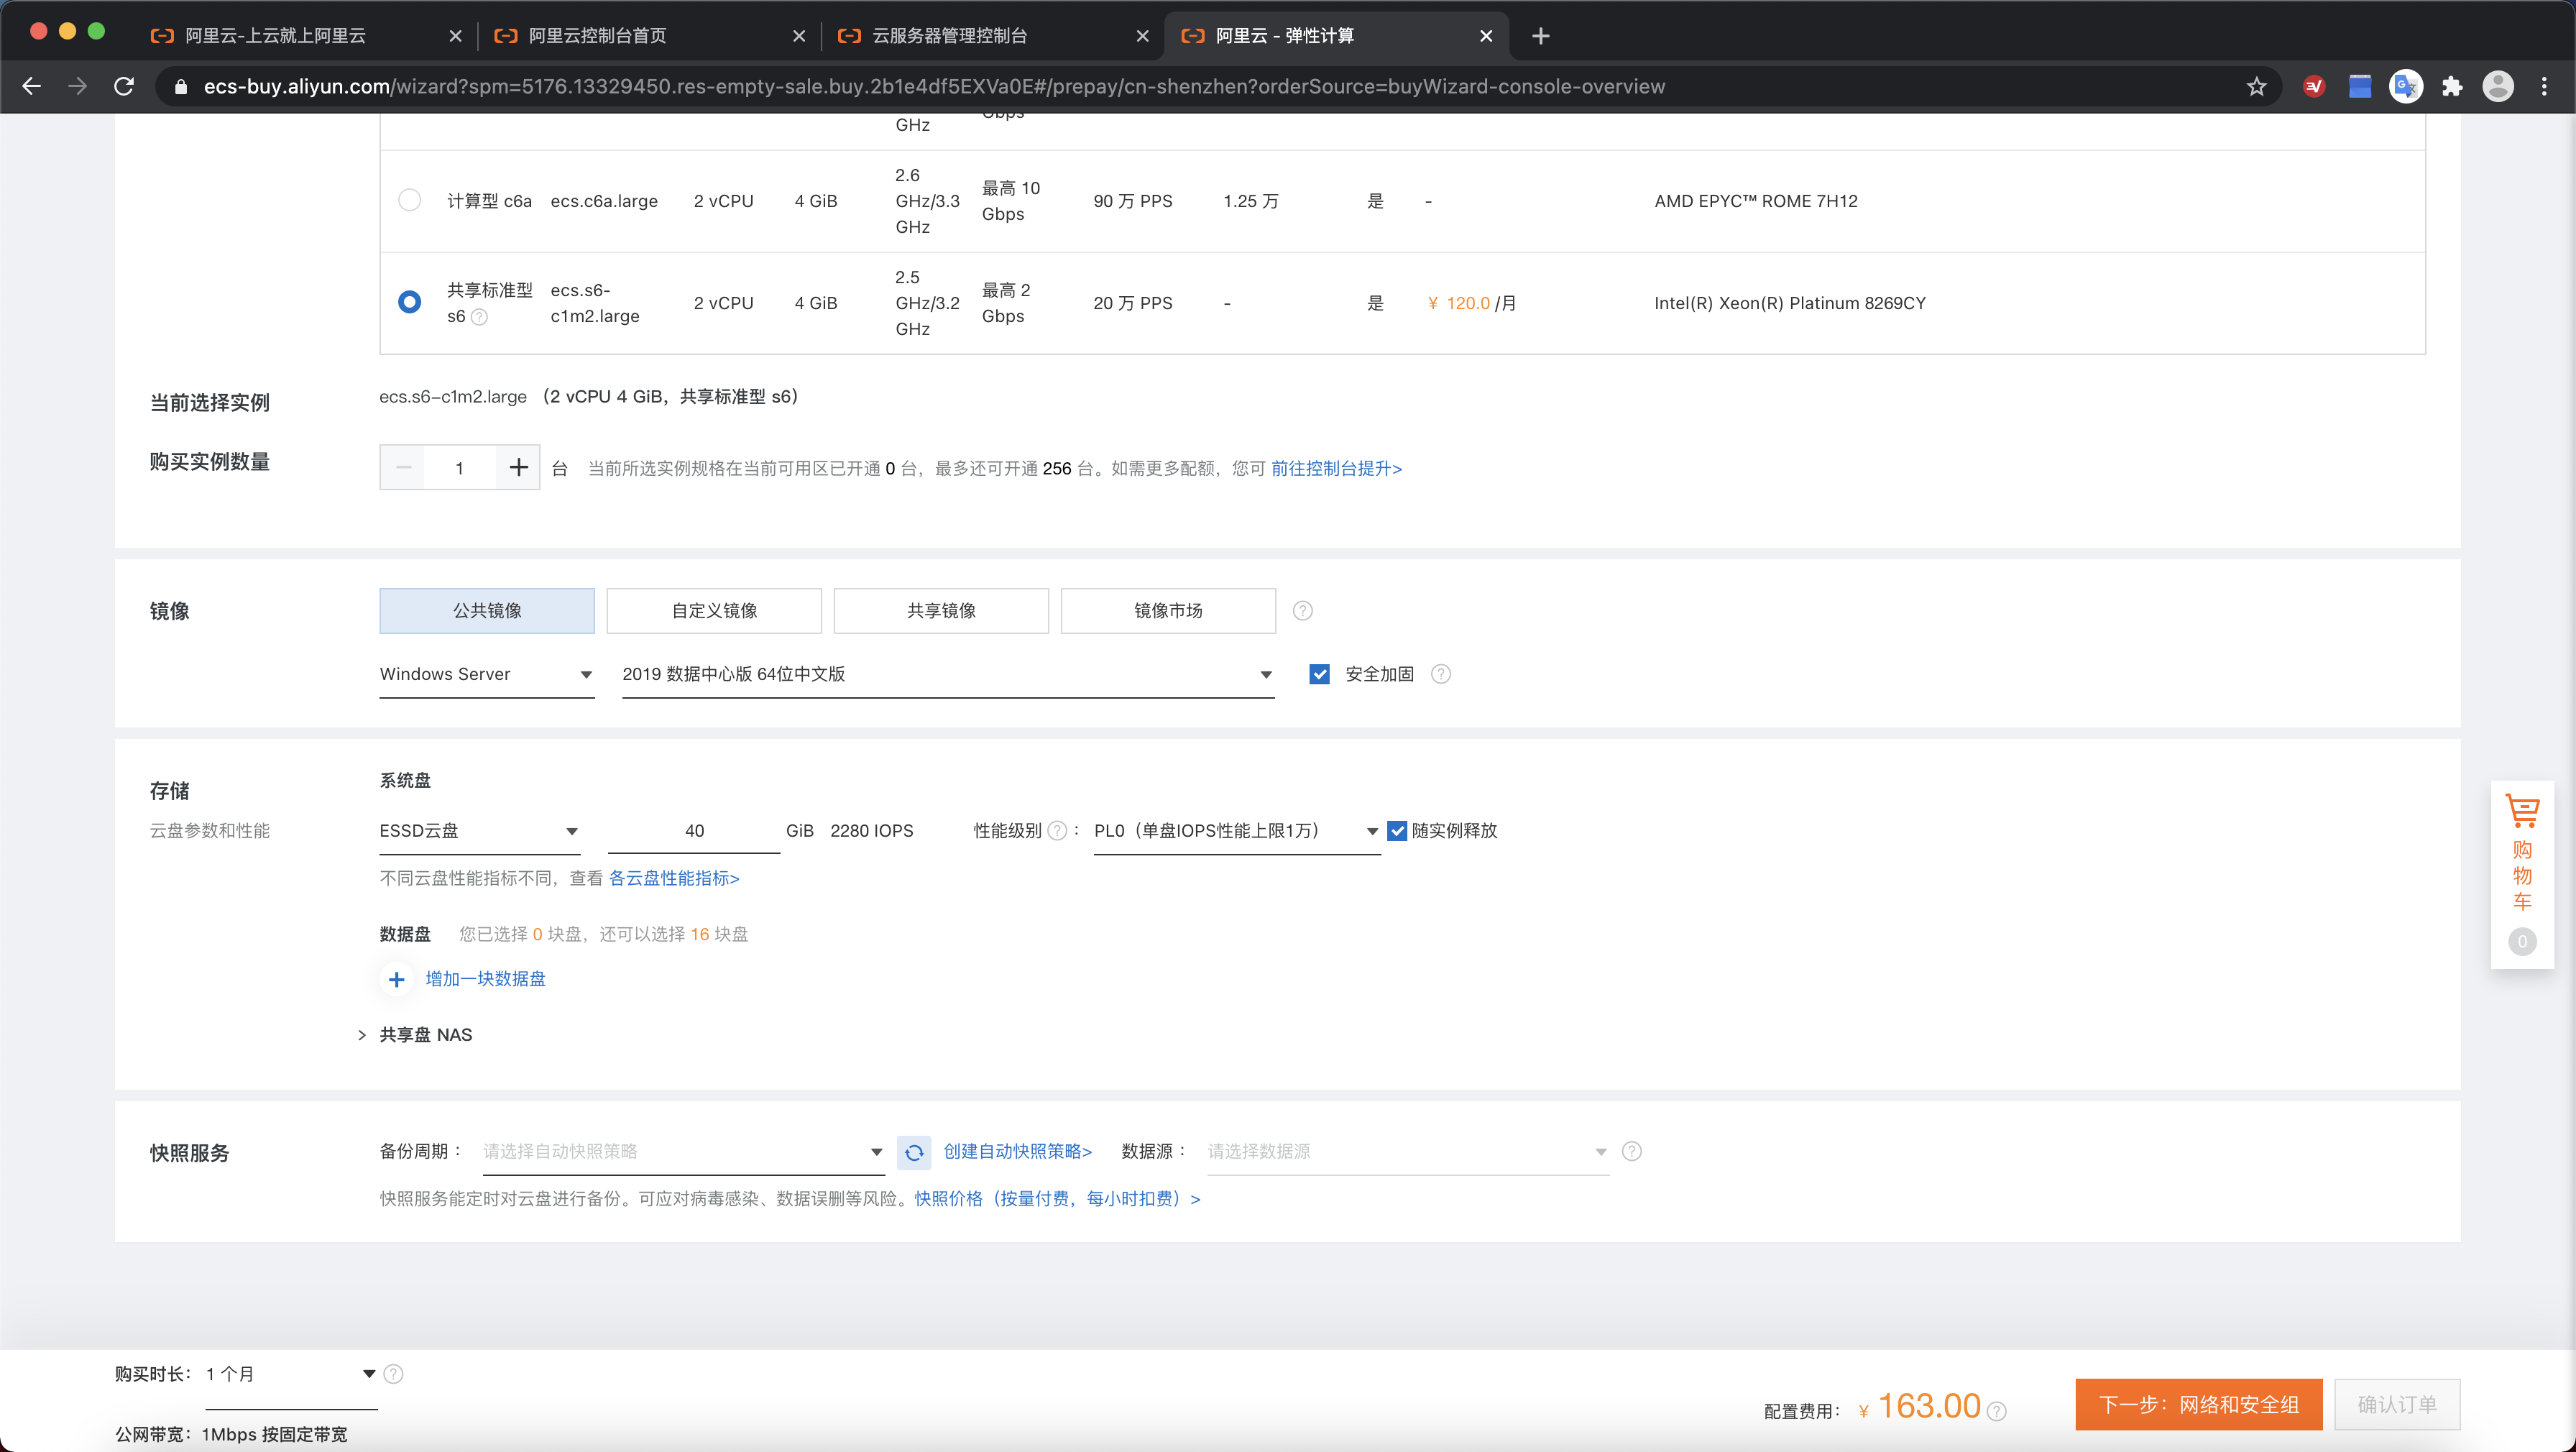Image resolution: width=2576 pixels, height=1452 pixels.
Task: Click the refresh snapshot policy icon
Action: 914,1152
